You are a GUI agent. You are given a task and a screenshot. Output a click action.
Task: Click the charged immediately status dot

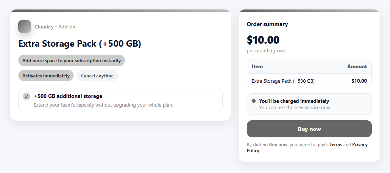pos(254,101)
